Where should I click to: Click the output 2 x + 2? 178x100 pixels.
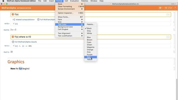[13, 30]
